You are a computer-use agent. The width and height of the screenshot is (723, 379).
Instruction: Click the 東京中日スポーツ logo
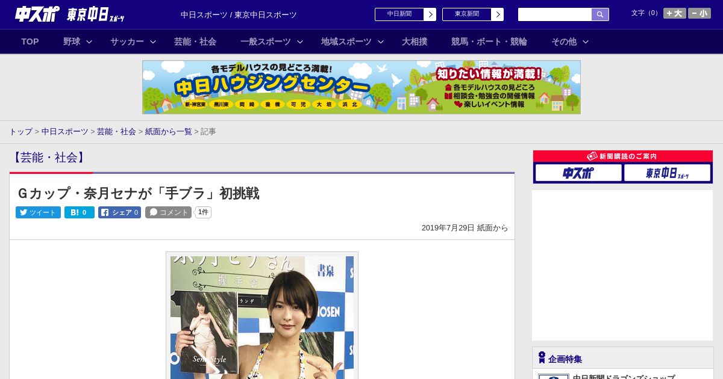tap(95, 14)
